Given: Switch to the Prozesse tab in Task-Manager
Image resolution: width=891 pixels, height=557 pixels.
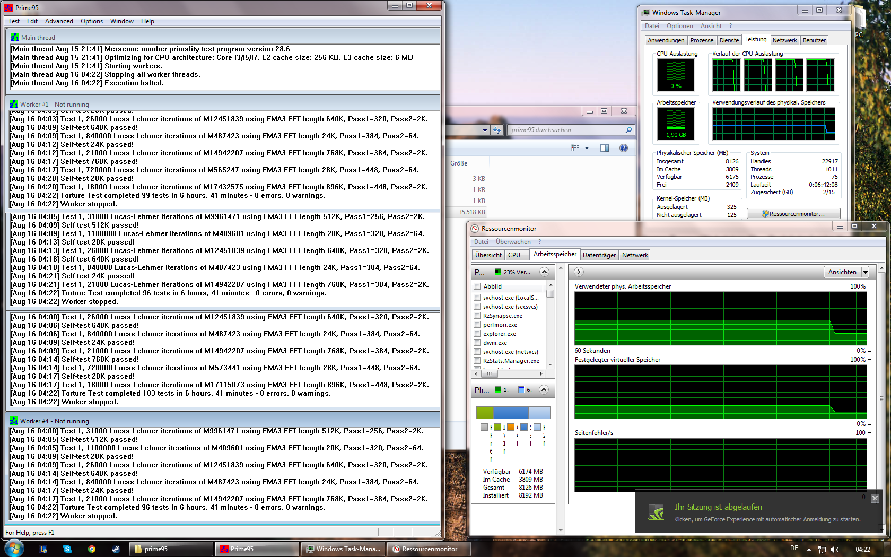Looking at the screenshot, I should coord(702,40).
